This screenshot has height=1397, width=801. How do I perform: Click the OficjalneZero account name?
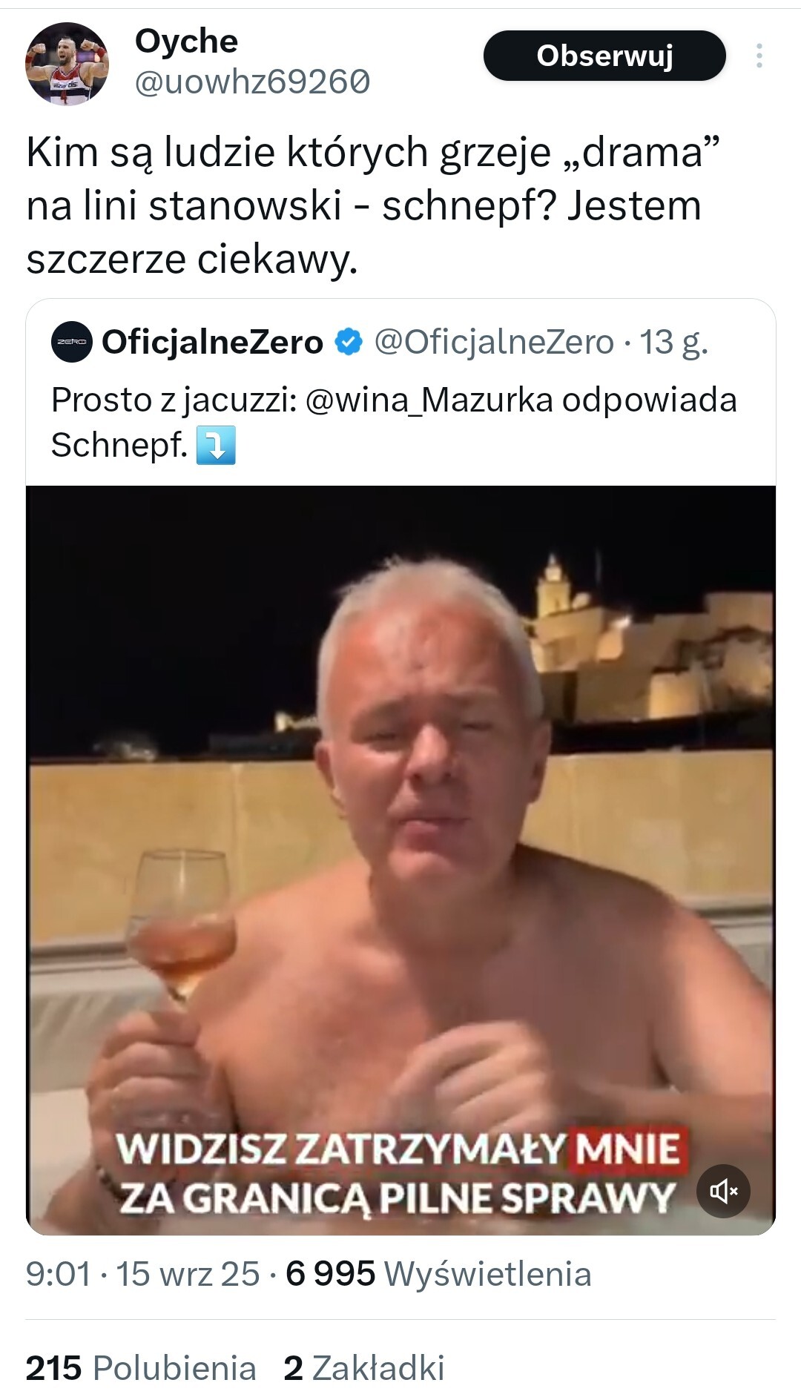click(212, 342)
